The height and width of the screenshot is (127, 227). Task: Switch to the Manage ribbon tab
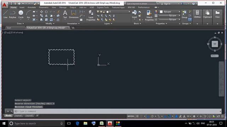[x=63, y=7]
